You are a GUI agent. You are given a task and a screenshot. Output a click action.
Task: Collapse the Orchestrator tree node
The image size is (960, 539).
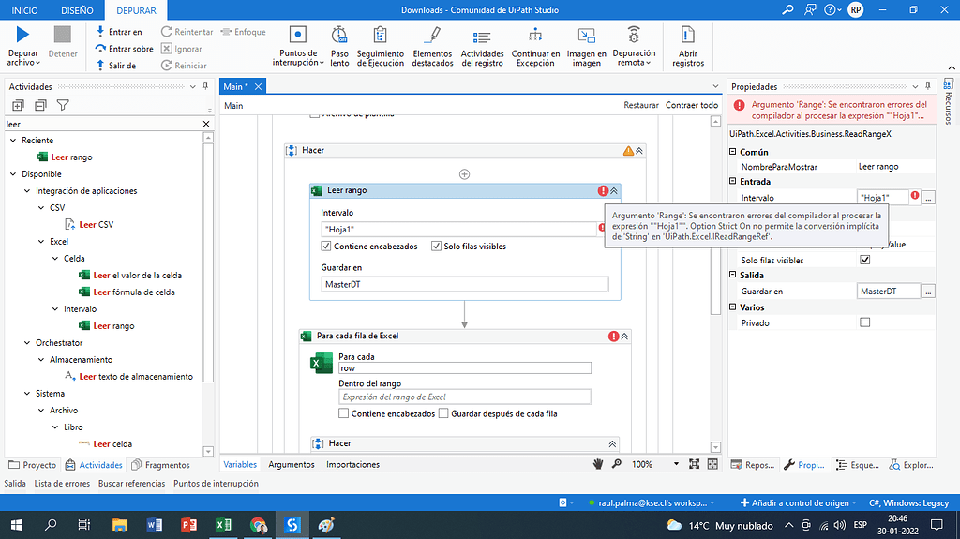[x=27, y=343]
